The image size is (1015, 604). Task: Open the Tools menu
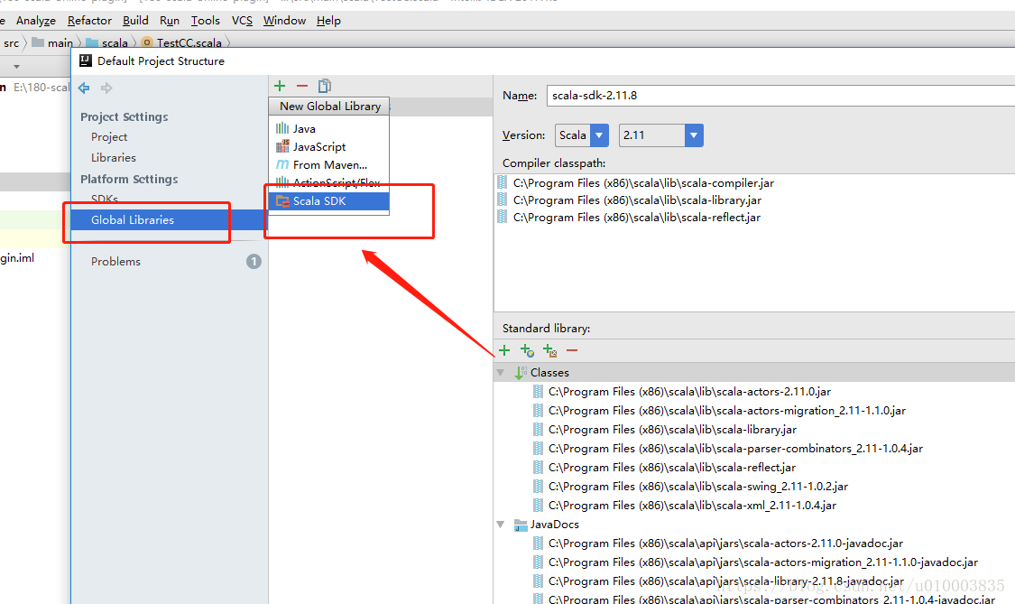[205, 21]
